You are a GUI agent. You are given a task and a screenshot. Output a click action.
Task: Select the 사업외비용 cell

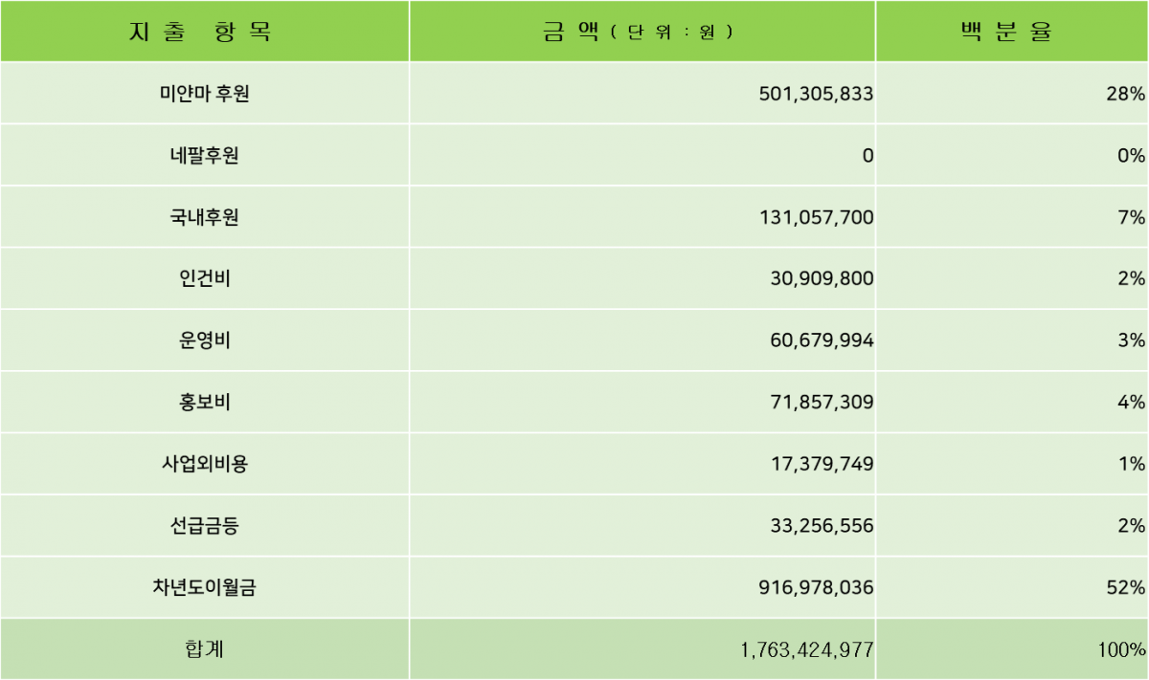point(204,464)
